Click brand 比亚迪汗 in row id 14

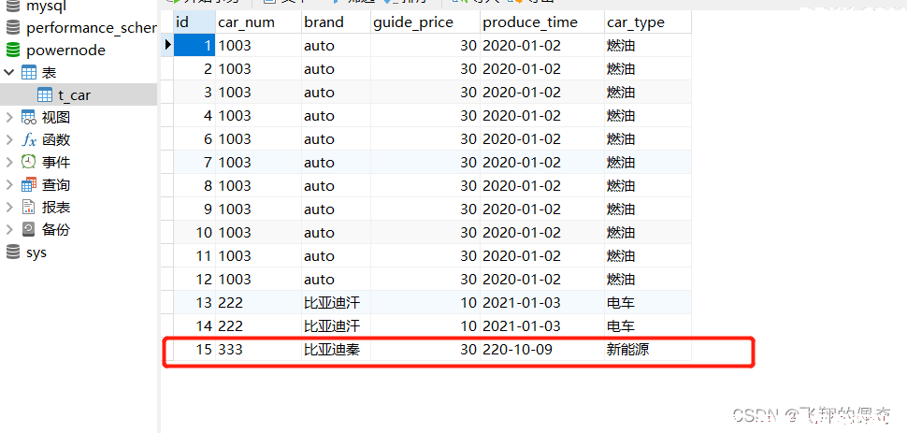pyautogui.click(x=336, y=325)
